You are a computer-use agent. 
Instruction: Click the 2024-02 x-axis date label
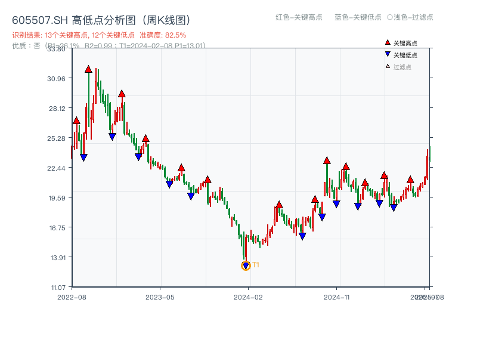pos(248,297)
